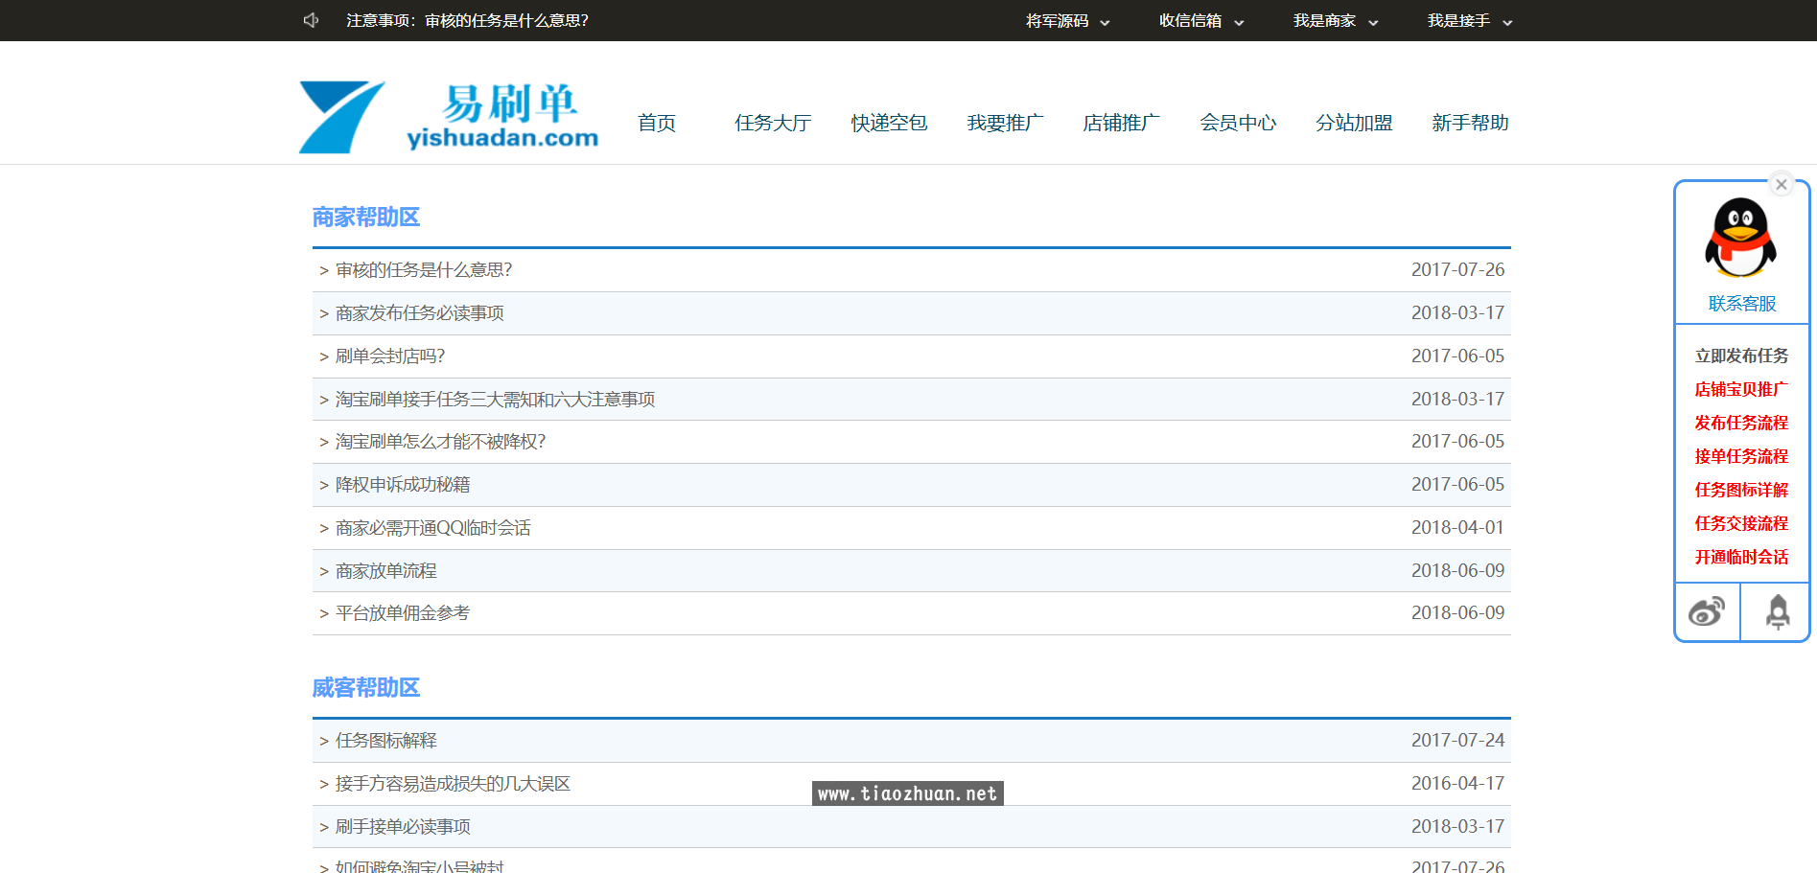1817x873 pixels.
Task: Open the 会员中心 menu item
Action: click(1239, 123)
